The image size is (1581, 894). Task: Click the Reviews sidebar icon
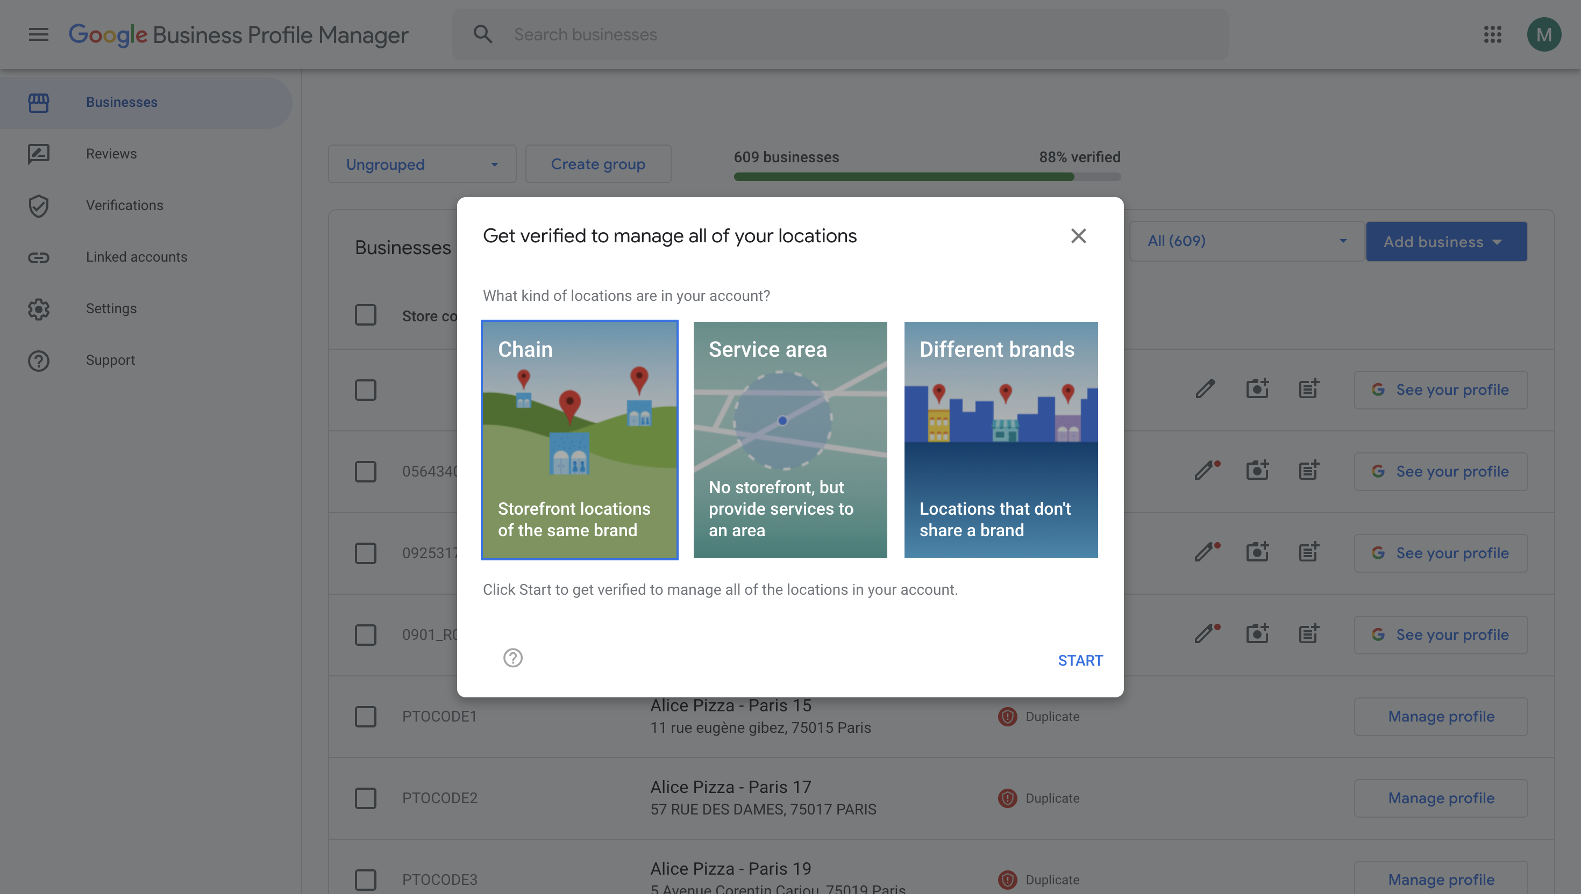point(38,154)
